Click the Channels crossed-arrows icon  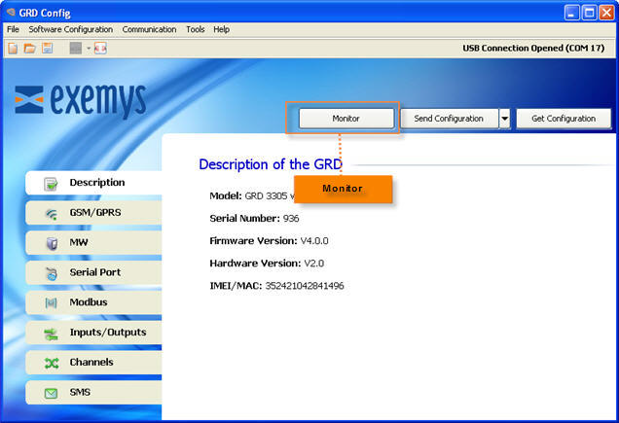click(52, 363)
